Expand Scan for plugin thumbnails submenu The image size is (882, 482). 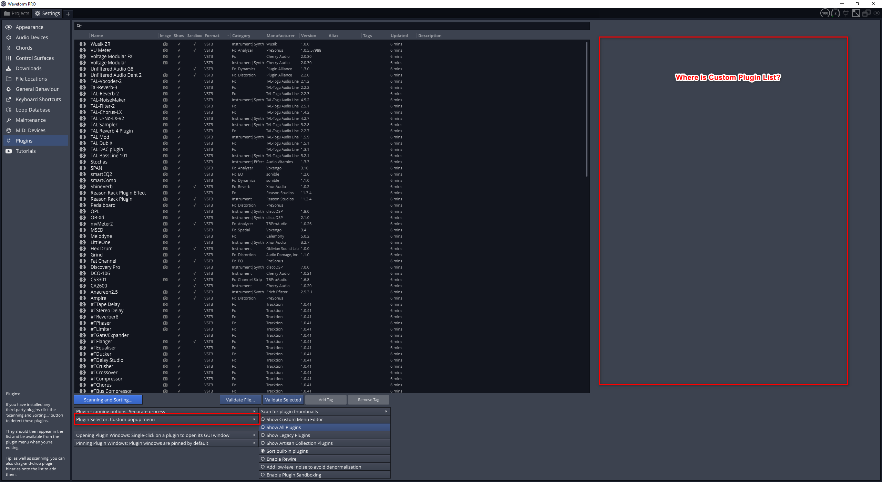coord(325,411)
